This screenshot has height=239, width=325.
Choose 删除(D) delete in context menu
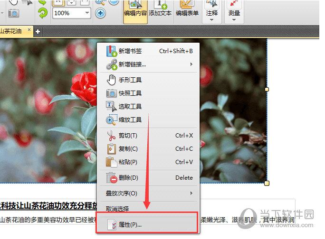click(148, 178)
